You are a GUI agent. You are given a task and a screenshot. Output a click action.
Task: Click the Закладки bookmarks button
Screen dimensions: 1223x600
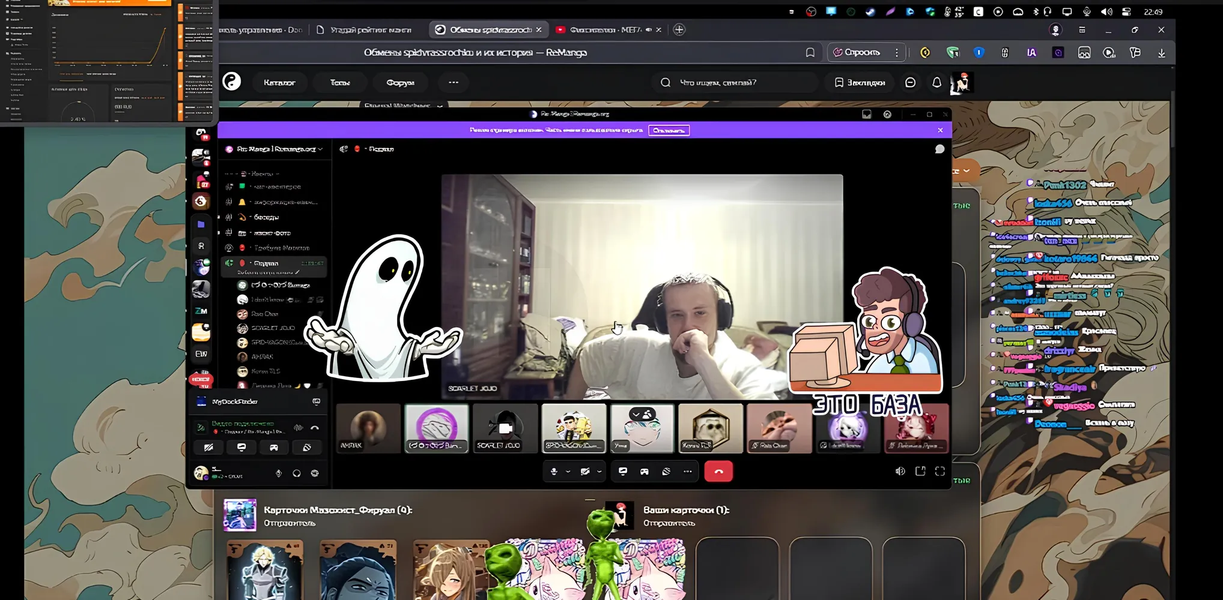(x=860, y=83)
